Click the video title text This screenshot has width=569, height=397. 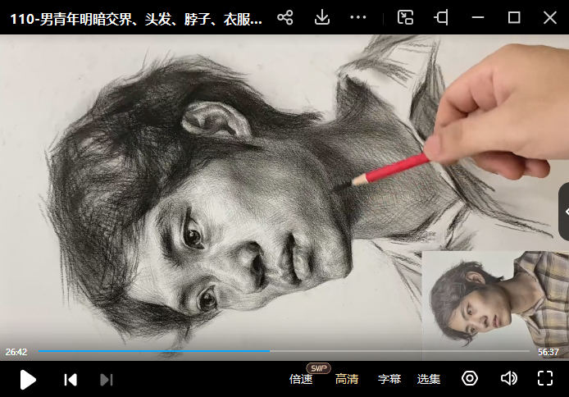[136, 18]
